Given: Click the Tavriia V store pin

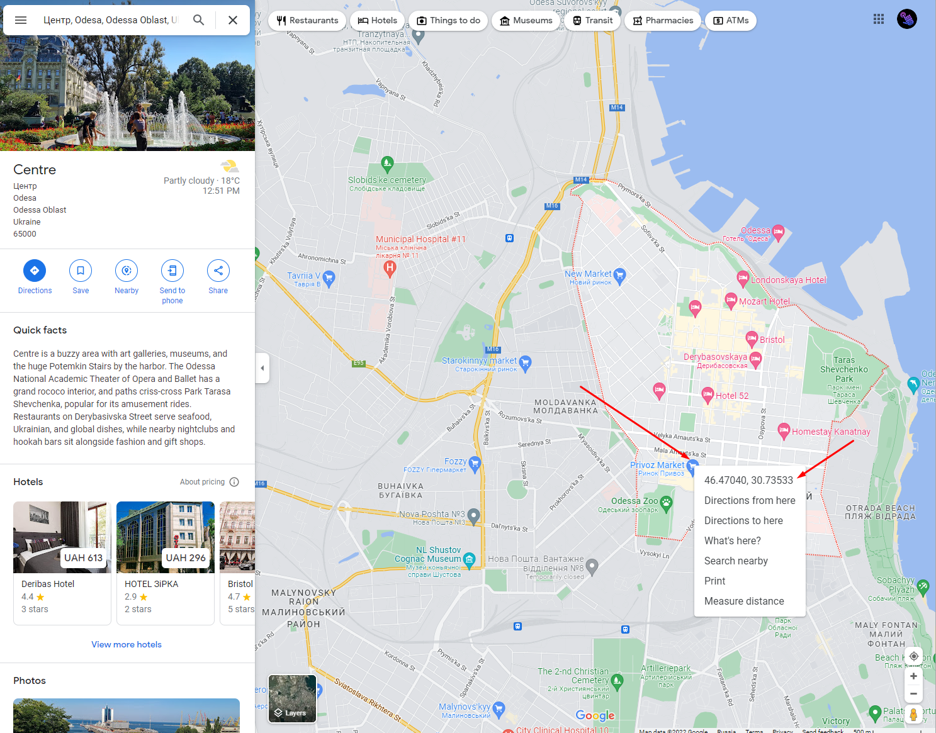Looking at the screenshot, I should [x=329, y=277].
